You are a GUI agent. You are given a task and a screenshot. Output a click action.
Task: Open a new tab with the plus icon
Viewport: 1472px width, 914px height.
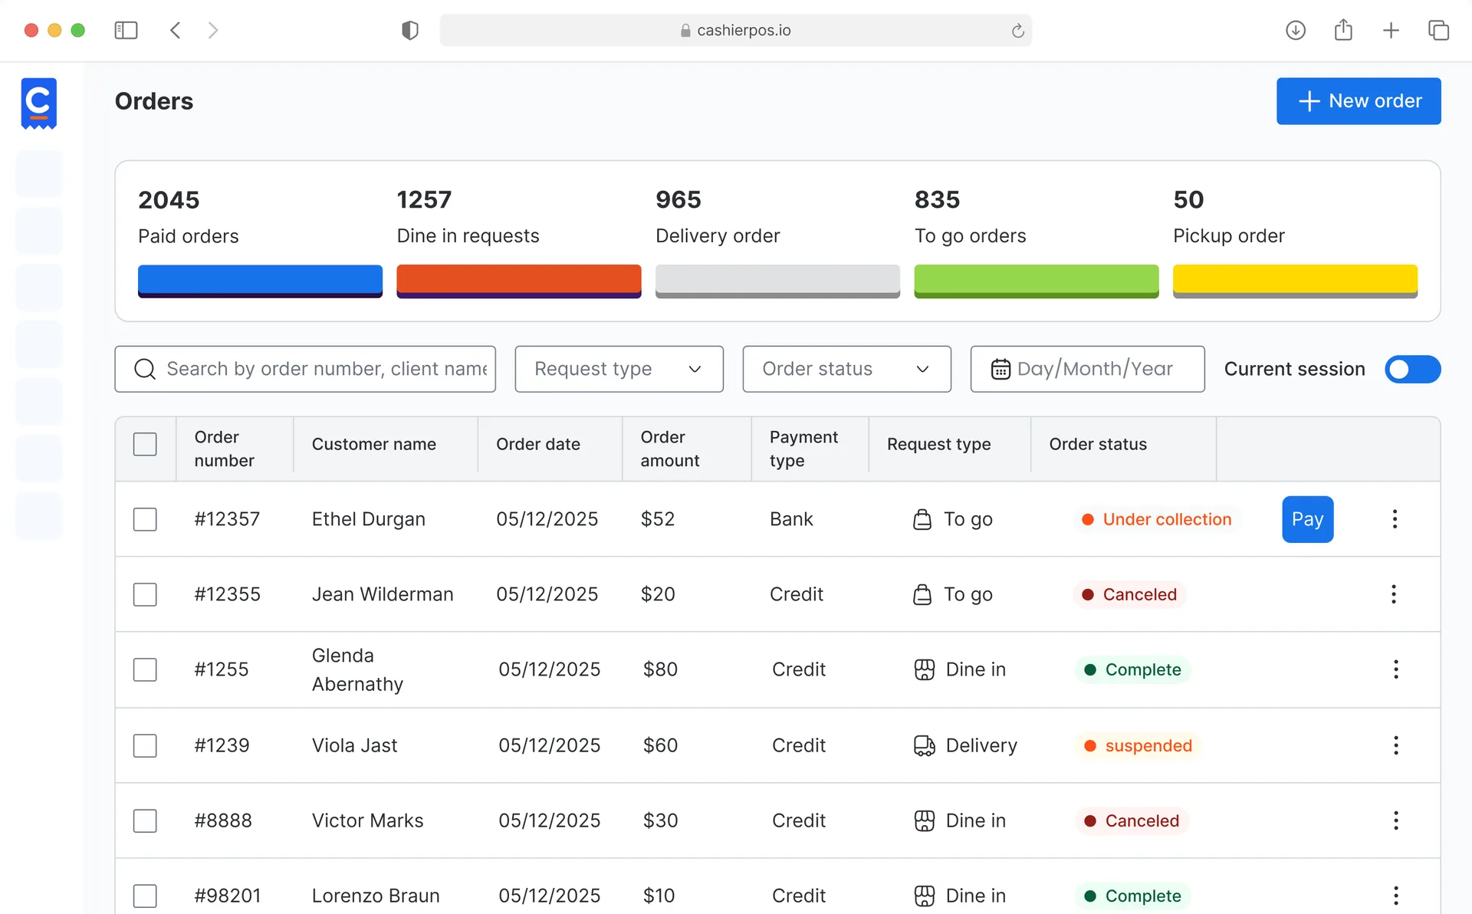(1391, 30)
